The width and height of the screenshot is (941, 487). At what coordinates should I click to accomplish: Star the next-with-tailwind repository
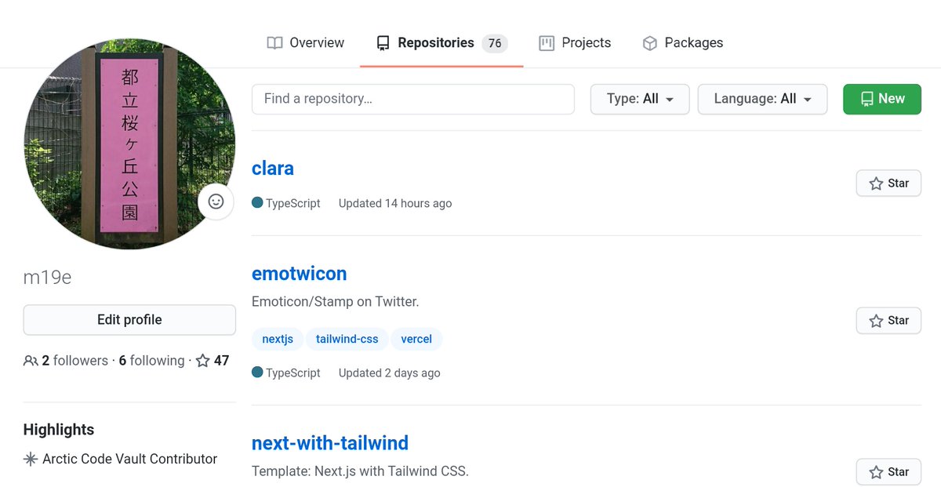pos(888,472)
